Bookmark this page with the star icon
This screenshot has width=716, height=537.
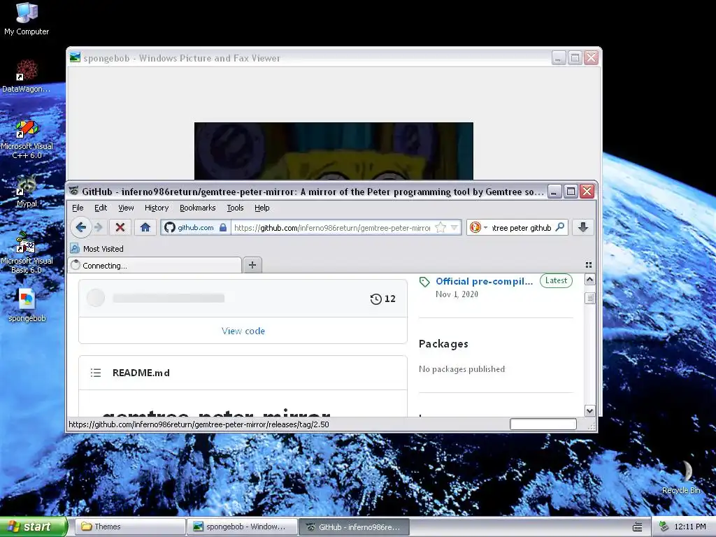441,227
